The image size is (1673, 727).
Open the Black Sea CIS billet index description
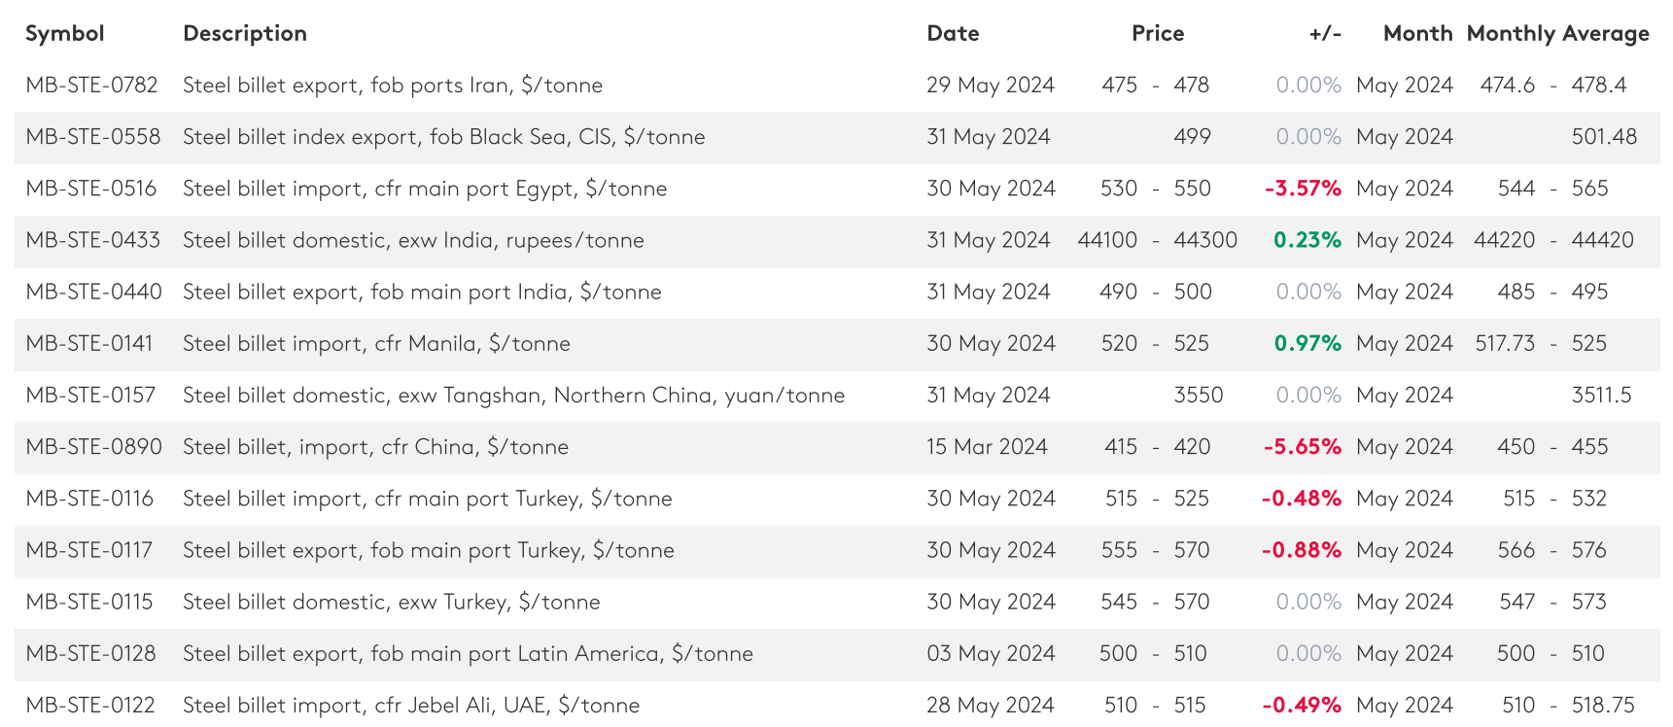[x=443, y=137]
